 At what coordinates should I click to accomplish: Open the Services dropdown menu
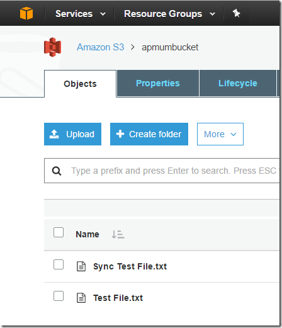tap(81, 14)
